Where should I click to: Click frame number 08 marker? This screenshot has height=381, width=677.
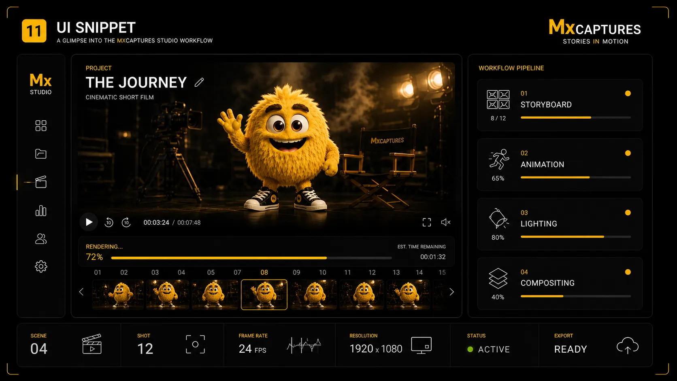(264, 272)
